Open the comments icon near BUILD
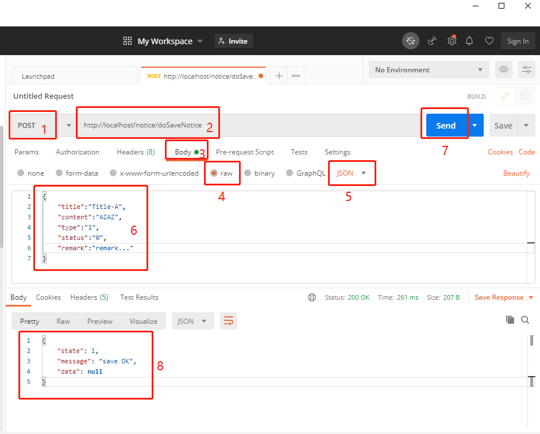 (x=524, y=96)
